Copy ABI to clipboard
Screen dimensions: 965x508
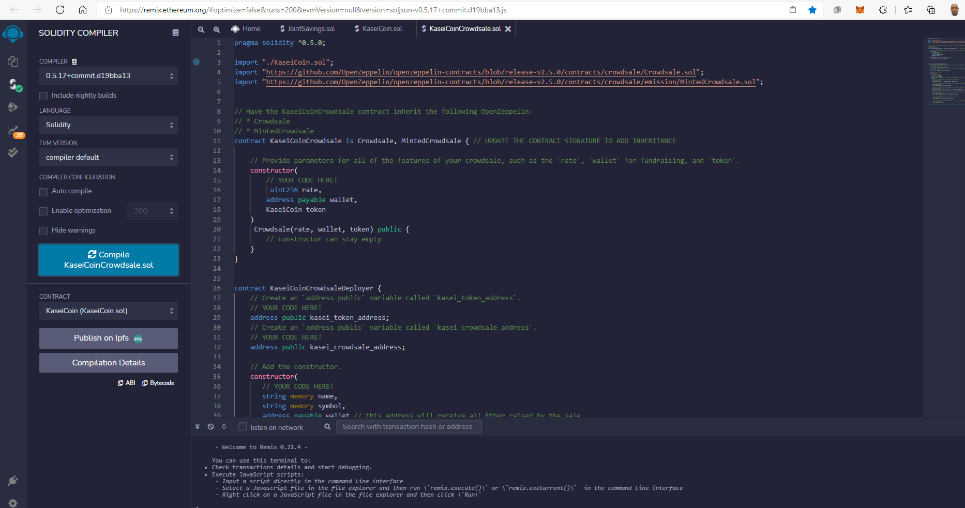(127, 383)
